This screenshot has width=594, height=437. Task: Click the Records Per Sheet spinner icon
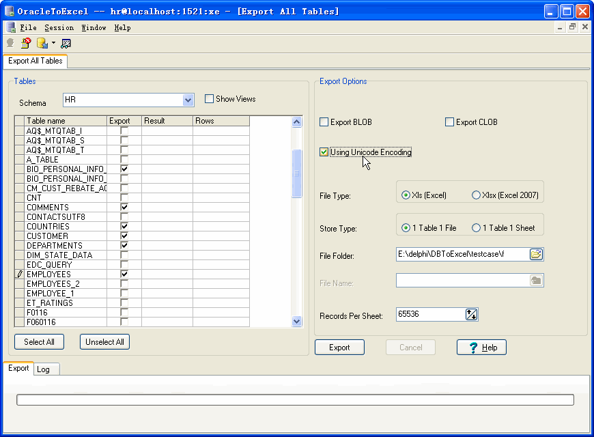tap(471, 314)
